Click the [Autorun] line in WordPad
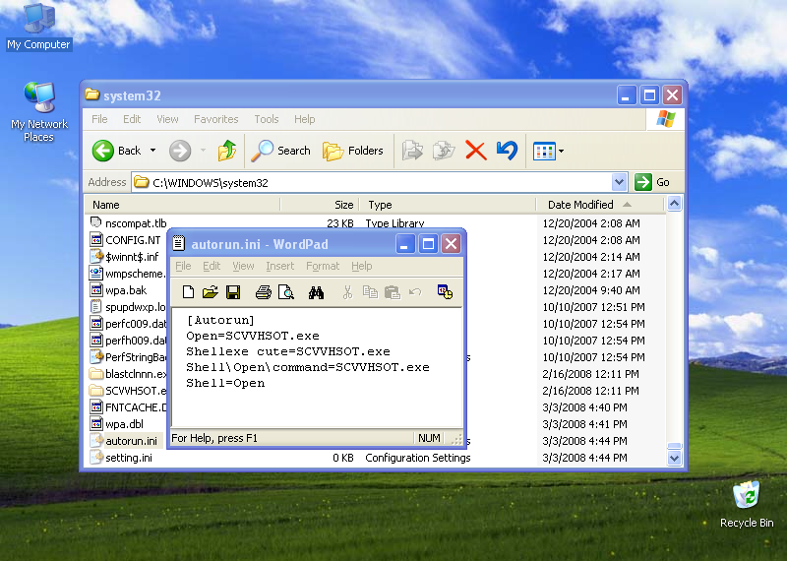The image size is (787, 561). 220,320
